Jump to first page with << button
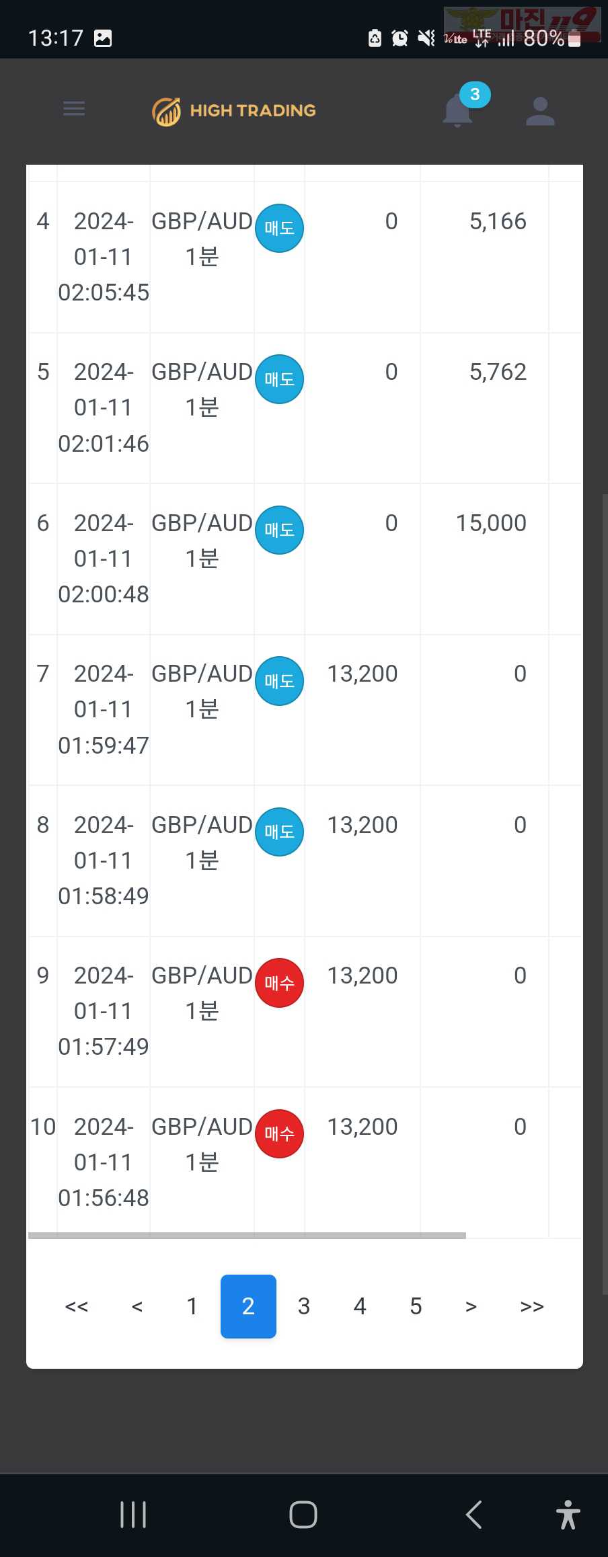This screenshot has height=1557, width=608. pos(77,1306)
